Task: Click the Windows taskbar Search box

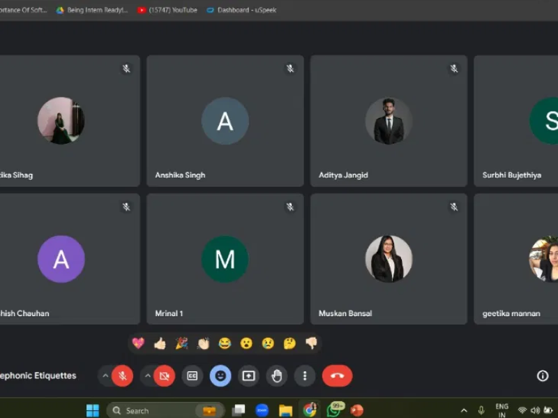Action: point(166,410)
